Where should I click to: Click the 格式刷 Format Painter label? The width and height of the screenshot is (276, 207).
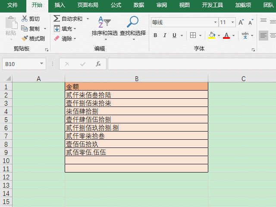pos(37,38)
